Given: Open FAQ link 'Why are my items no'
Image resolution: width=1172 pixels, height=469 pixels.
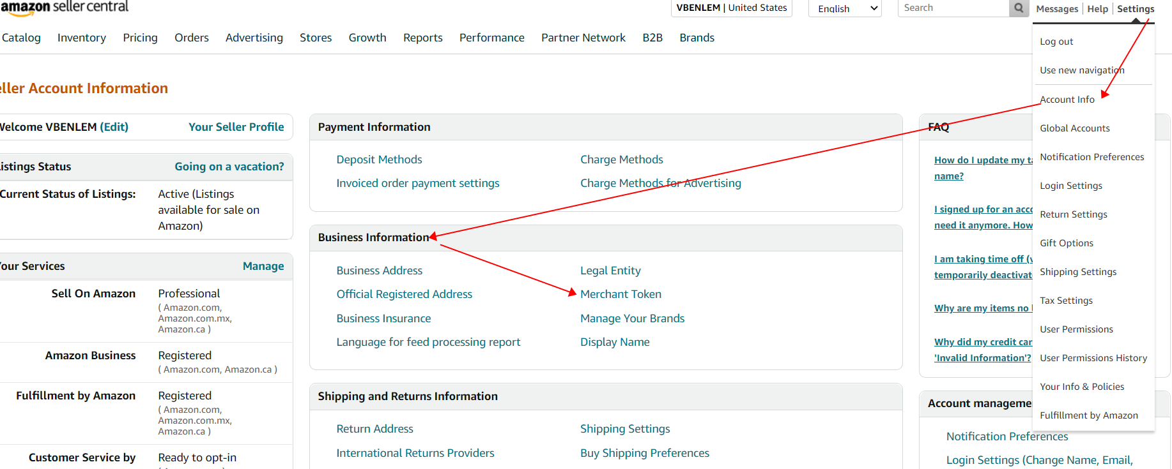Looking at the screenshot, I should point(983,308).
